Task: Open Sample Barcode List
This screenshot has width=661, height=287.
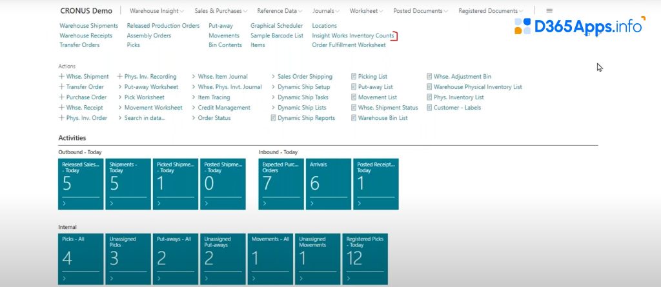Action: [277, 35]
